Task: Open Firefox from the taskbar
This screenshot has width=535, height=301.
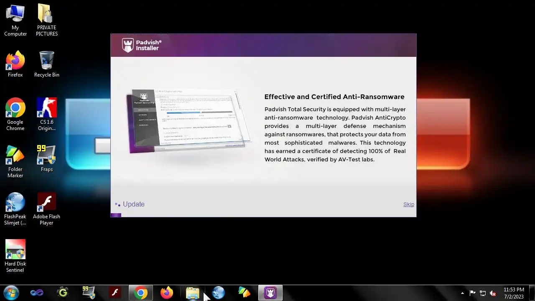Action: point(167,293)
